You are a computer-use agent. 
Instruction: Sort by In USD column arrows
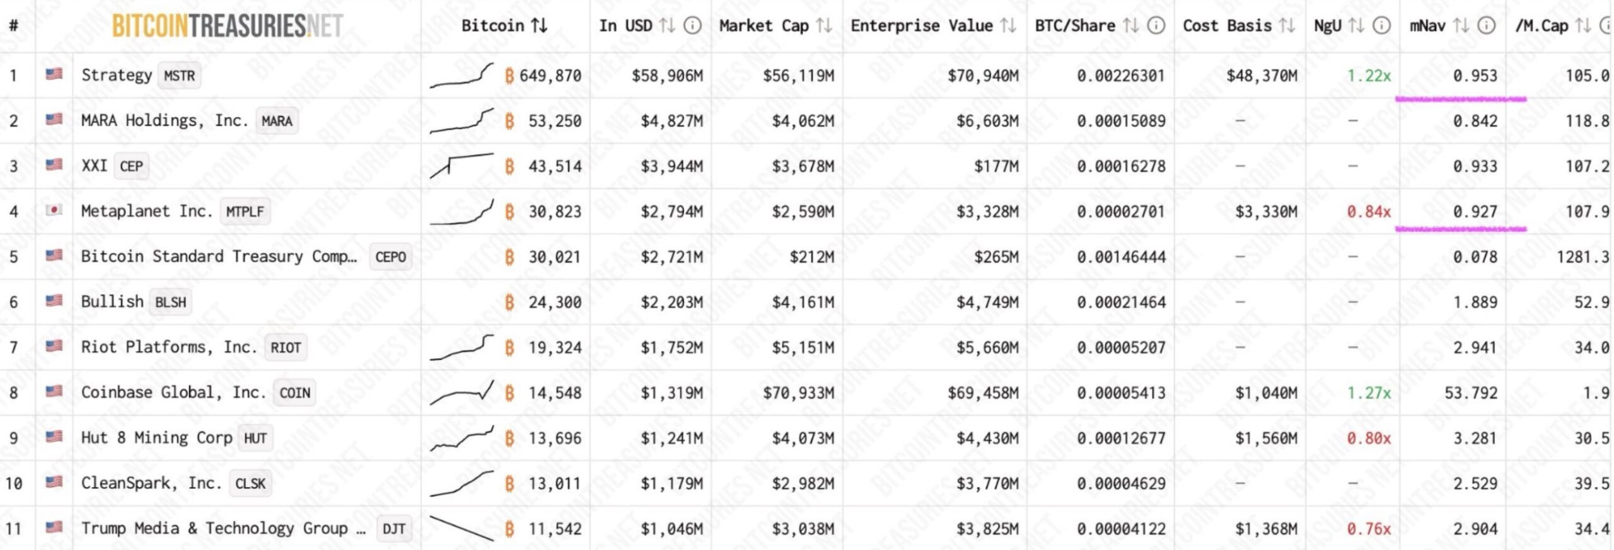[667, 26]
